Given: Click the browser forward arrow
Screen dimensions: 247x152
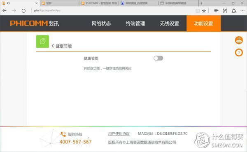Looking at the screenshot, I should (x=14, y=11).
